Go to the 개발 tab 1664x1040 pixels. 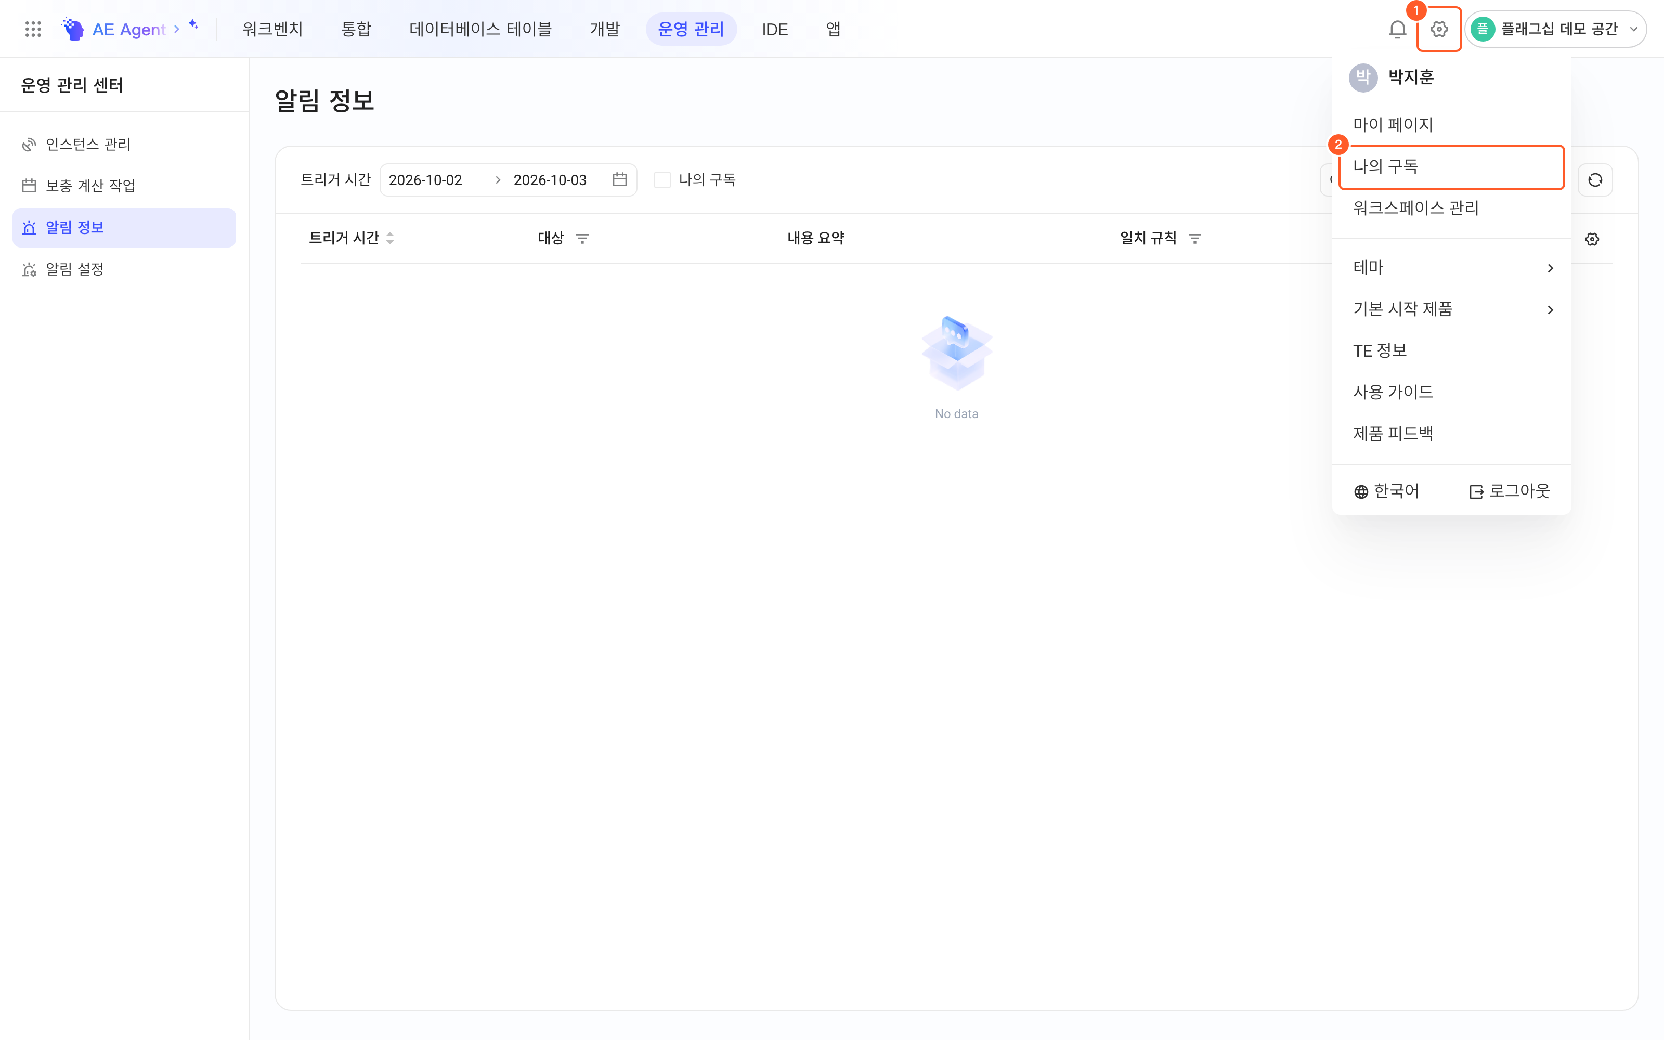pyautogui.click(x=605, y=29)
